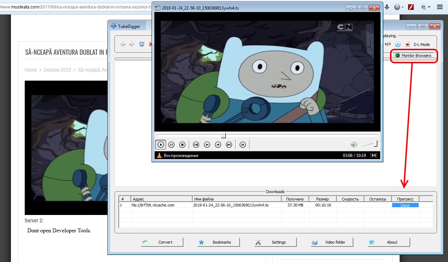Click the red Flash extension icon
Screen dimensions: 448x262
click(411, 7)
